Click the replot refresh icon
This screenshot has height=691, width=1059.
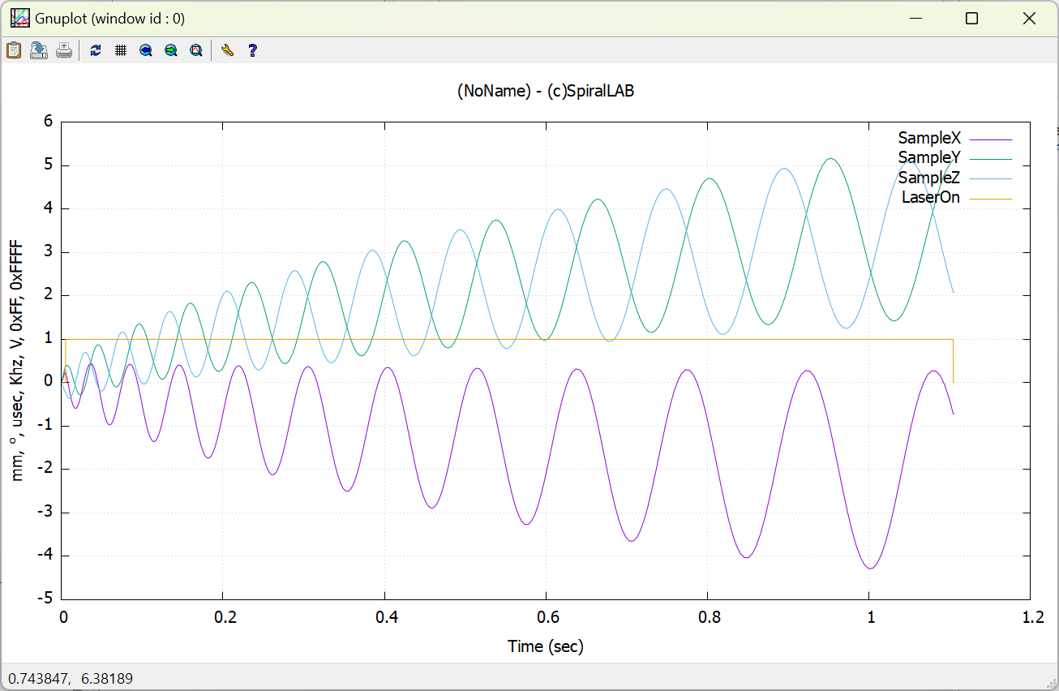point(96,50)
